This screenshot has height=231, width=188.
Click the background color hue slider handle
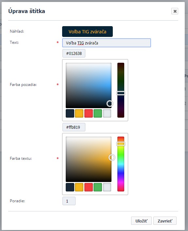[x=121, y=93]
